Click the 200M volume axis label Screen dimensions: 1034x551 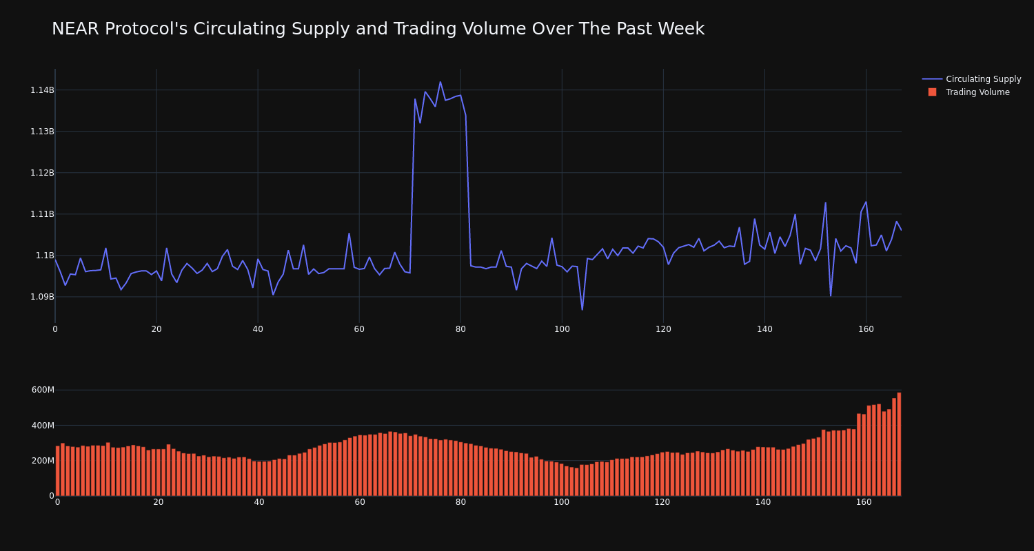[x=43, y=461]
